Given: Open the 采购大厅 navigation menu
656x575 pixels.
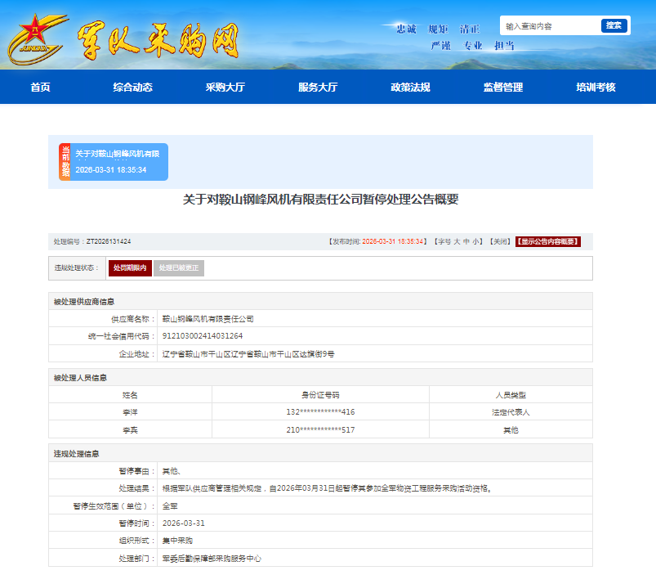Looking at the screenshot, I should click(225, 88).
